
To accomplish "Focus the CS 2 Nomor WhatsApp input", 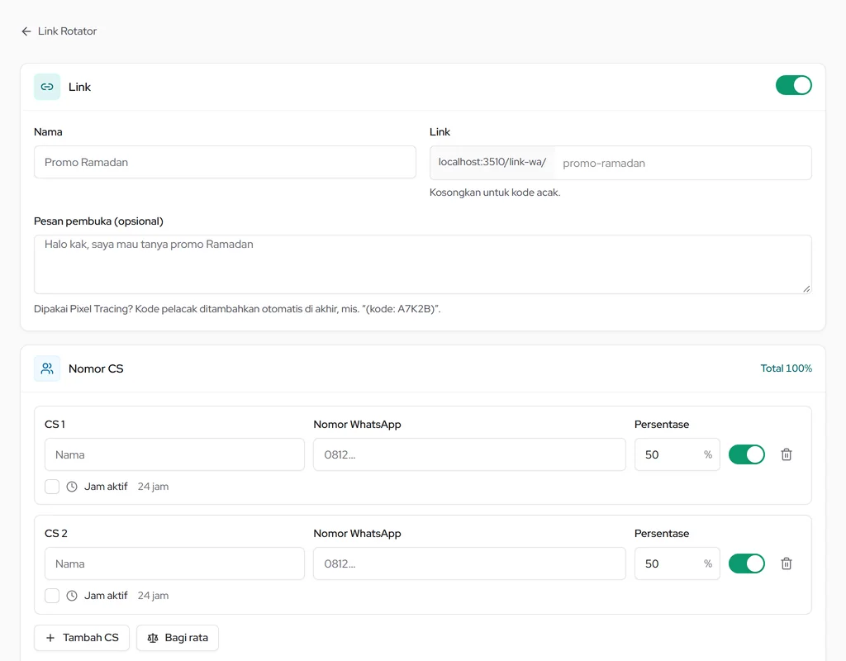I will click(x=469, y=564).
